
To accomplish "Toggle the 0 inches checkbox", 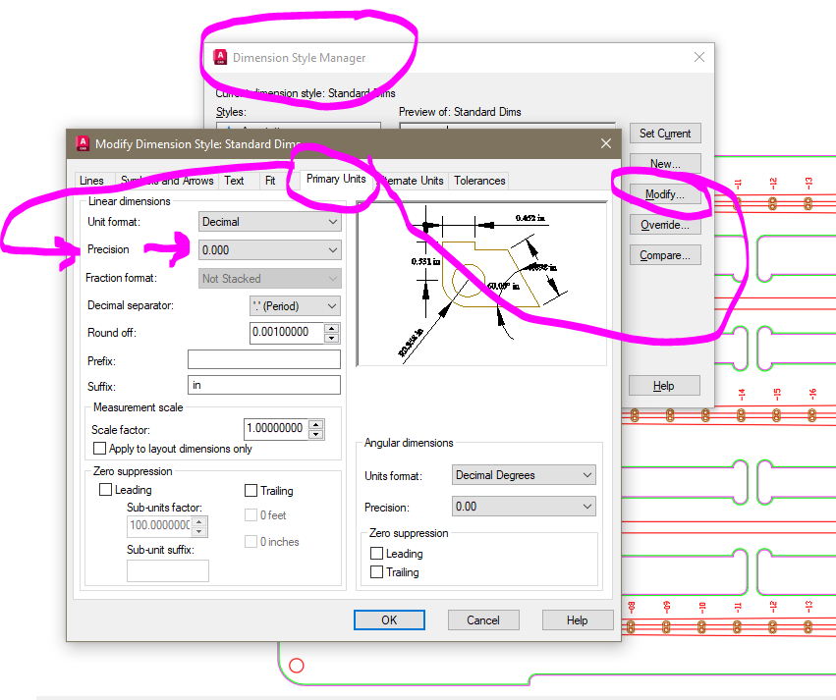I will click(251, 541).
